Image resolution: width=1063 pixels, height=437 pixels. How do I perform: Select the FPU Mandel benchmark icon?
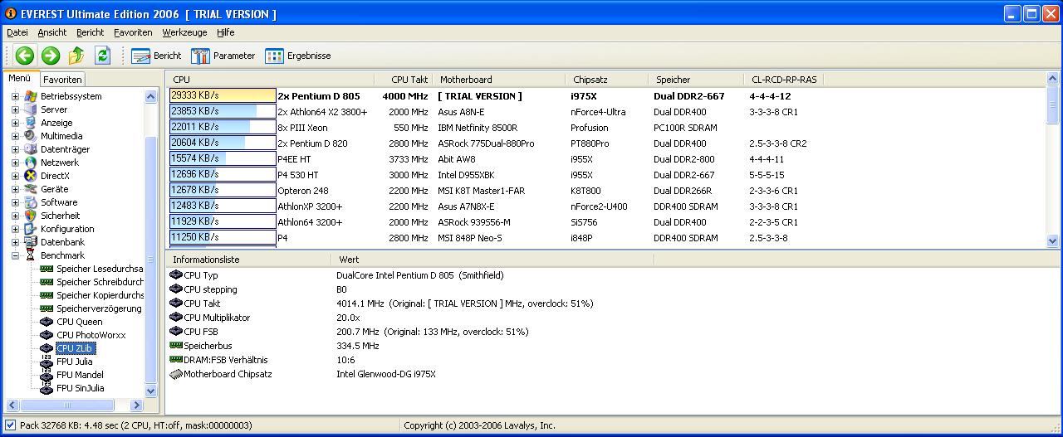point(47,375)
